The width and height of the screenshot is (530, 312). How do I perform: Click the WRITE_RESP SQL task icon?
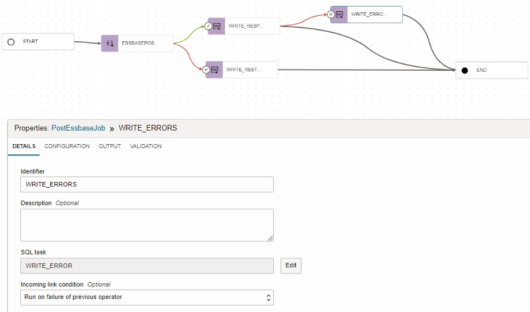(217, 26)
